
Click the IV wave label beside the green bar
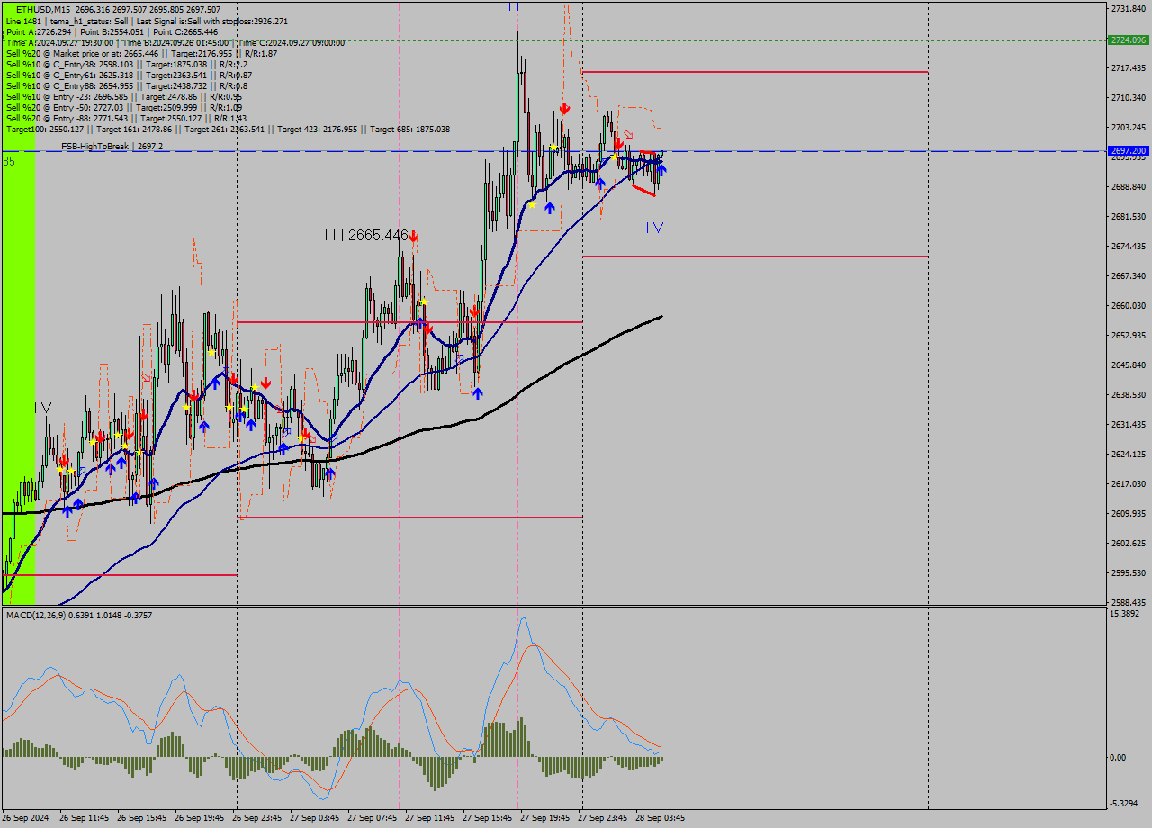42,408
